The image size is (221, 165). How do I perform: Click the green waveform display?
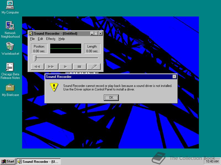66,49
